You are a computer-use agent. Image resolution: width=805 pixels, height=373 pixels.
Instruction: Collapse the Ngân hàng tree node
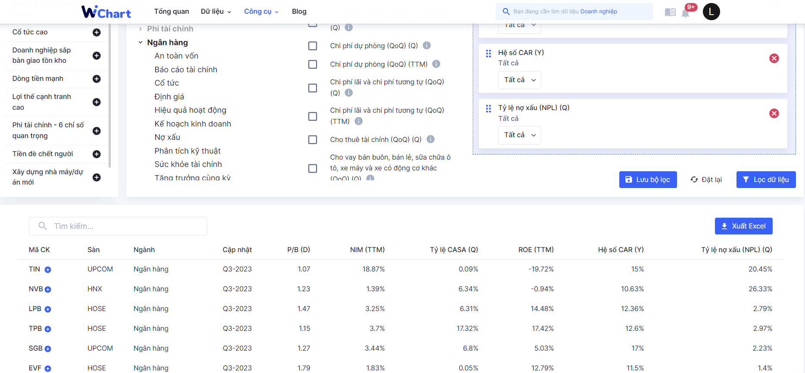coord(140,42)
